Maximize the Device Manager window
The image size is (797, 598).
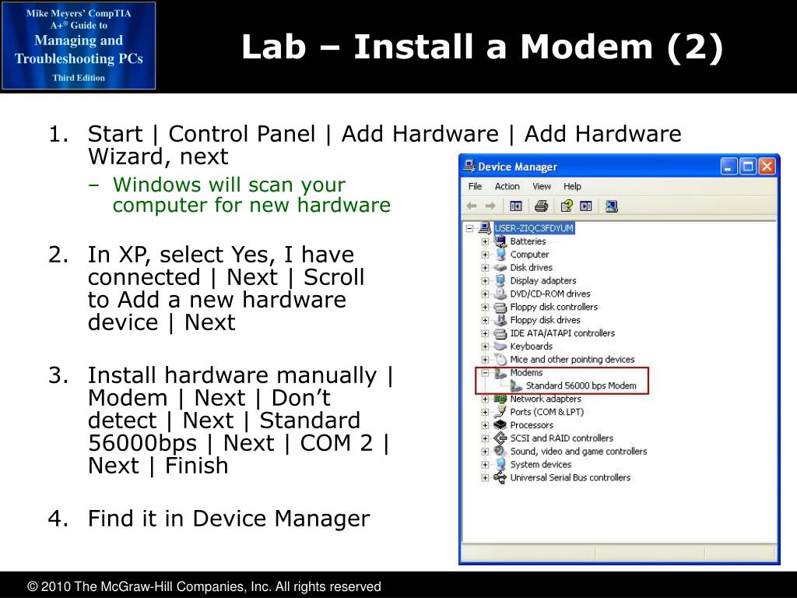[748, 167]
